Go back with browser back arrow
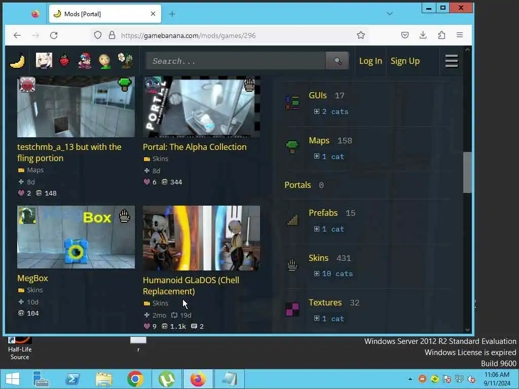519x389 pixels. tap(17, 35)
